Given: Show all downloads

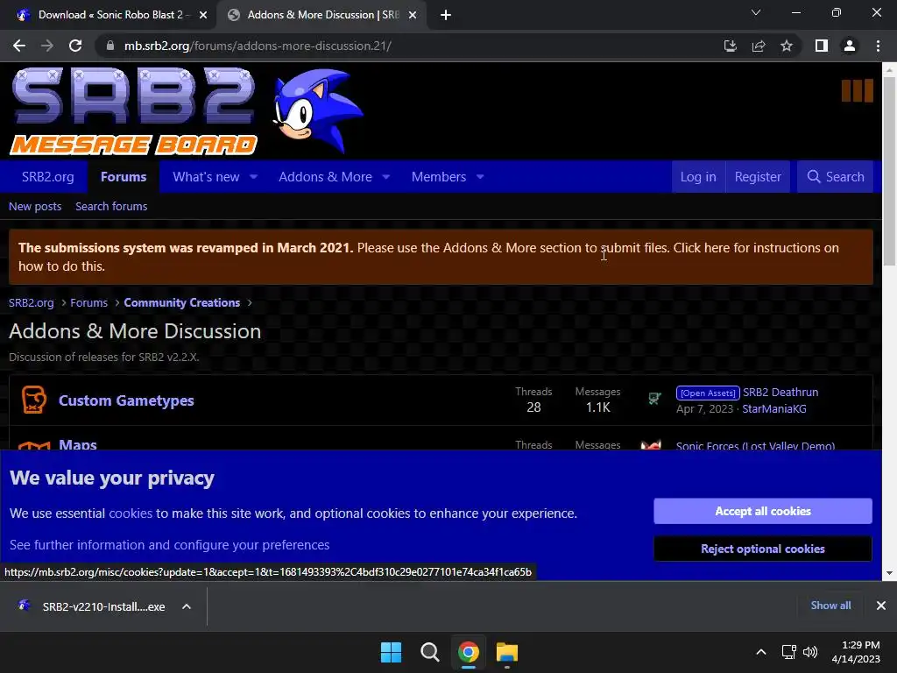Looking at the screenshot, I should [830, 605].
